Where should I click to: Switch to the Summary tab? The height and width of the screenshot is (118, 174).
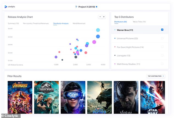[x=13, y=24]
